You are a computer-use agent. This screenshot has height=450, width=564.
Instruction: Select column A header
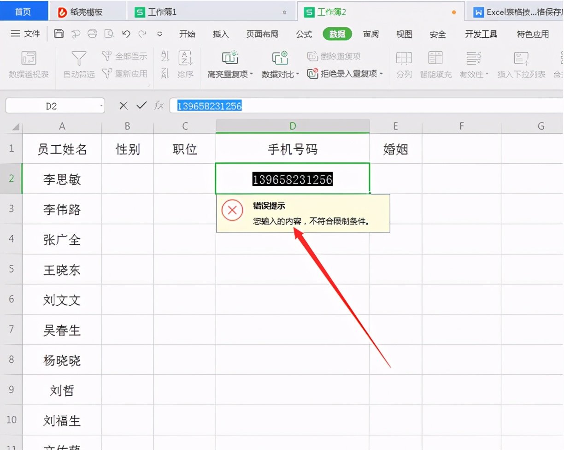coord(62,126)
